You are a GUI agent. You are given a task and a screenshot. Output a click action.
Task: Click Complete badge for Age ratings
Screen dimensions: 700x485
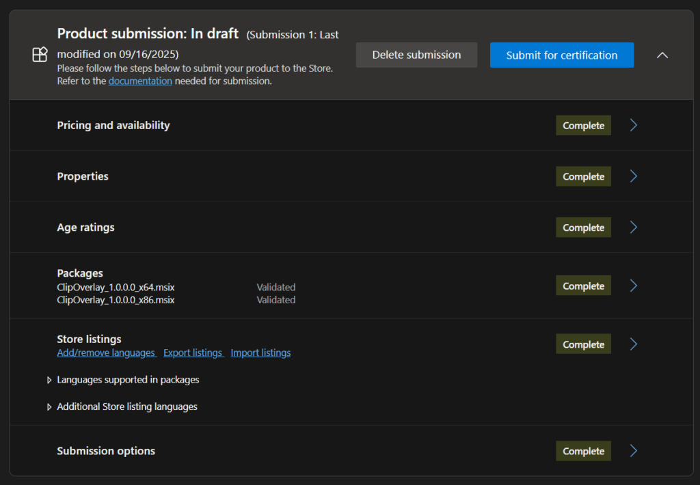point(584,227)
